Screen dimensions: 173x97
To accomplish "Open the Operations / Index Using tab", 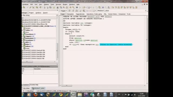I will pyautogui.click(x=94, y=14).
